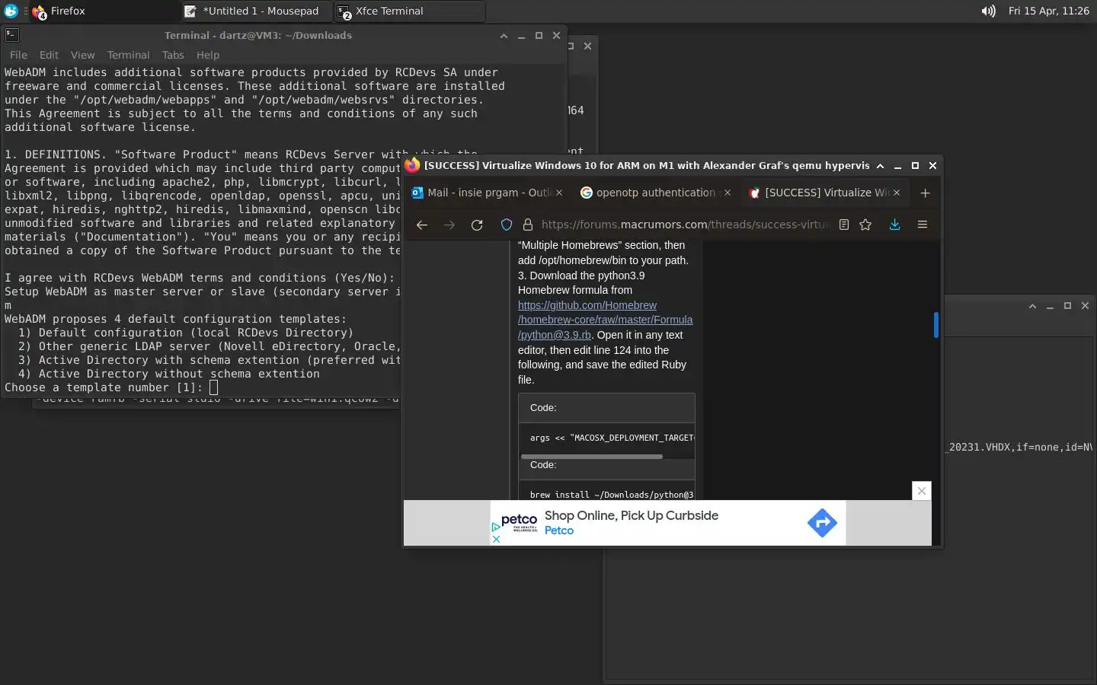This screenshot has width=1097, height=685.
Task: Click the horizontal scrollbar under the code block
Action: point(591,457)
